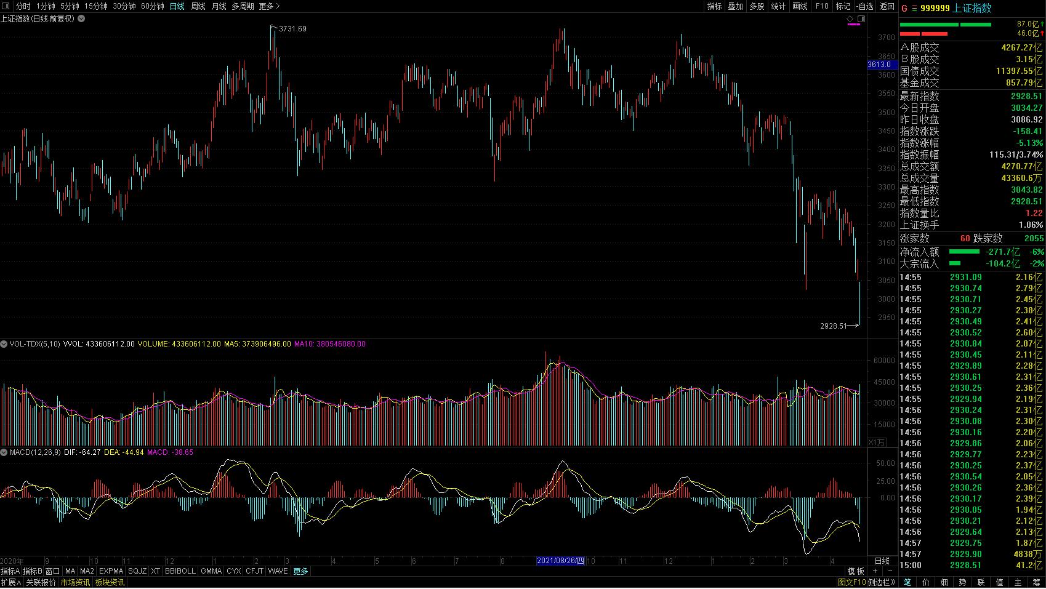This screenshot has width=1046, height=589.
Task: Toggle the left sidebar panel icon
Action: coord(6,6)
